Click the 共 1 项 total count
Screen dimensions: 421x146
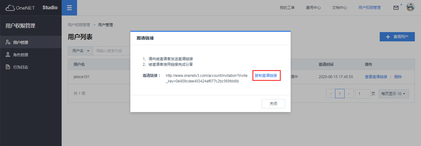tap(80, 93)
